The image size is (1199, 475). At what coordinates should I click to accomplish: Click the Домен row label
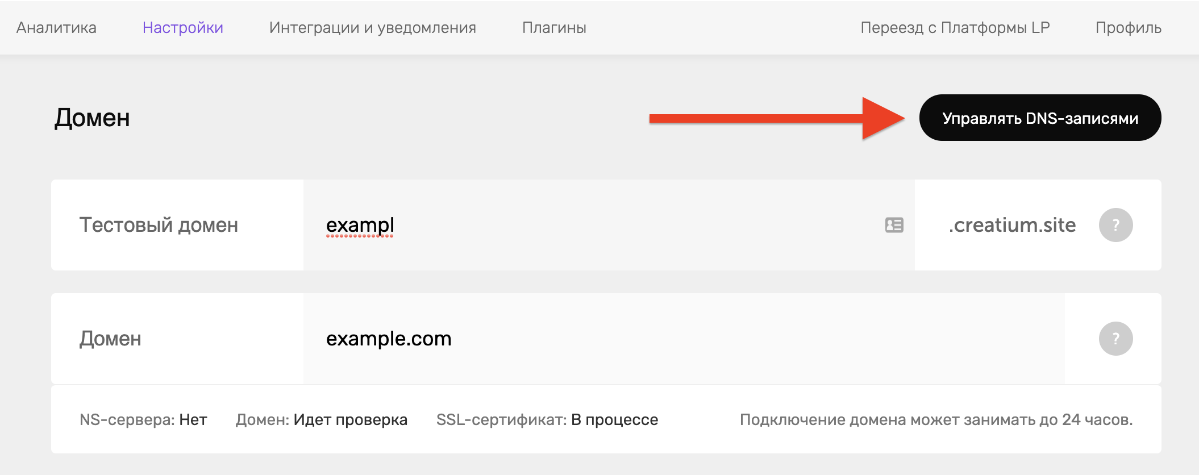[x=110, y=339]
